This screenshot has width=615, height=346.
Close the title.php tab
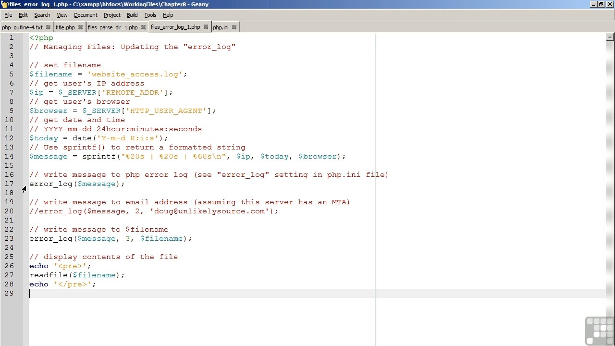[80, 27]
